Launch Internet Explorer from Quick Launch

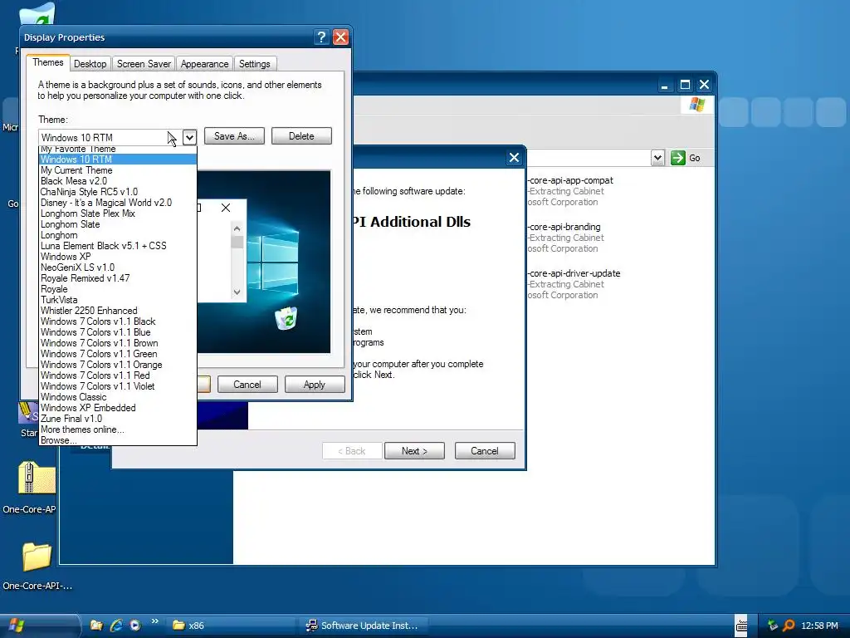(x=116, y=626)
